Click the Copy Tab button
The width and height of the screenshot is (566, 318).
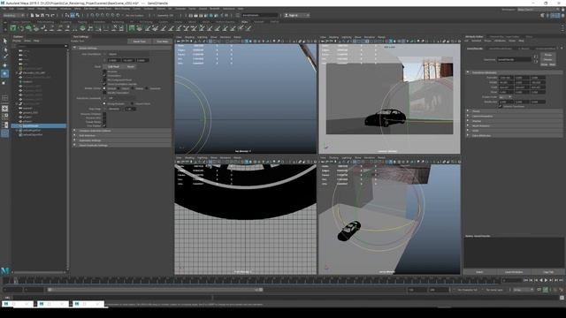point(548,272)
